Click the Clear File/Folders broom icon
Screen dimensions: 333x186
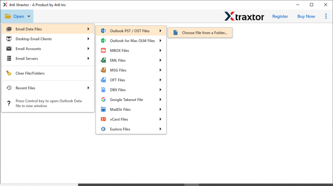point(9,73)
